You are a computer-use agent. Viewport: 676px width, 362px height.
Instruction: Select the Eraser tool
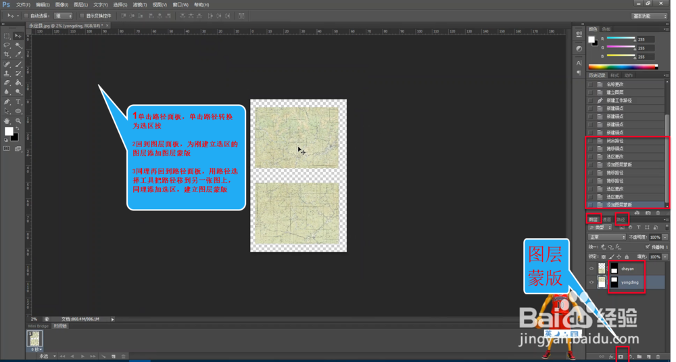point(7,83)
